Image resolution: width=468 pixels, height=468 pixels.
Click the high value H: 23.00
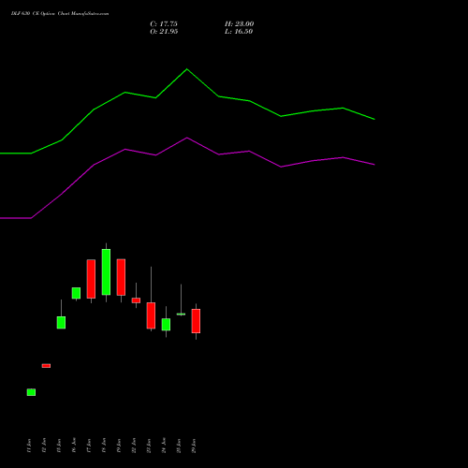tap(239, 24)
